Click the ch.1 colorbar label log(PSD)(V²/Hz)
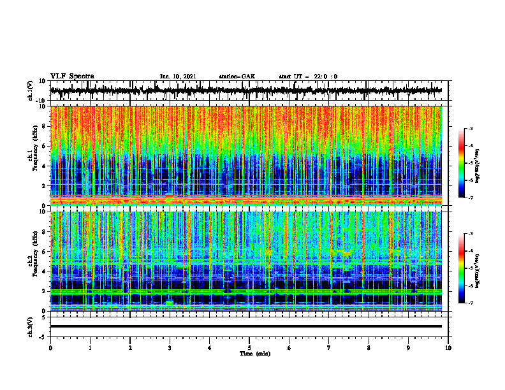This screenshot has height=390, width=505. coord(478,166)
